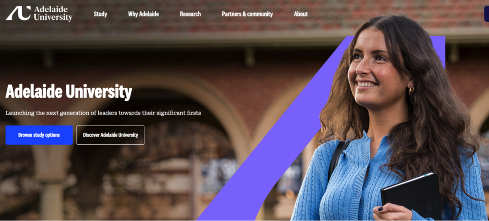Viewport: 489px width, 221px height.
Task: Click the student's gold hoop earring
Action: click(x=411, y=90)
